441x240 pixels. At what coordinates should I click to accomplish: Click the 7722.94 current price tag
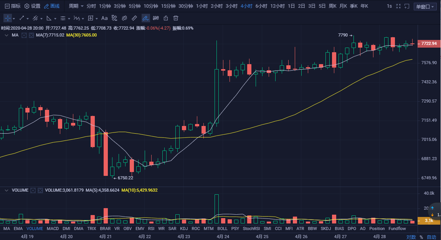[429, 44]
